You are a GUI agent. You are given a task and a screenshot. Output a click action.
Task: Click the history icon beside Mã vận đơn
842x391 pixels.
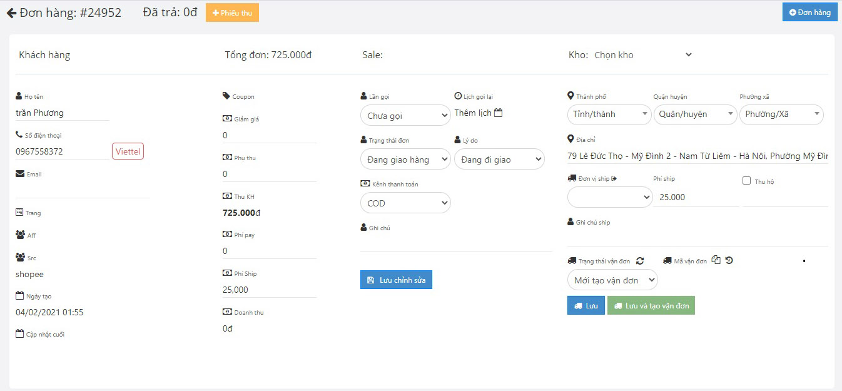729,260
